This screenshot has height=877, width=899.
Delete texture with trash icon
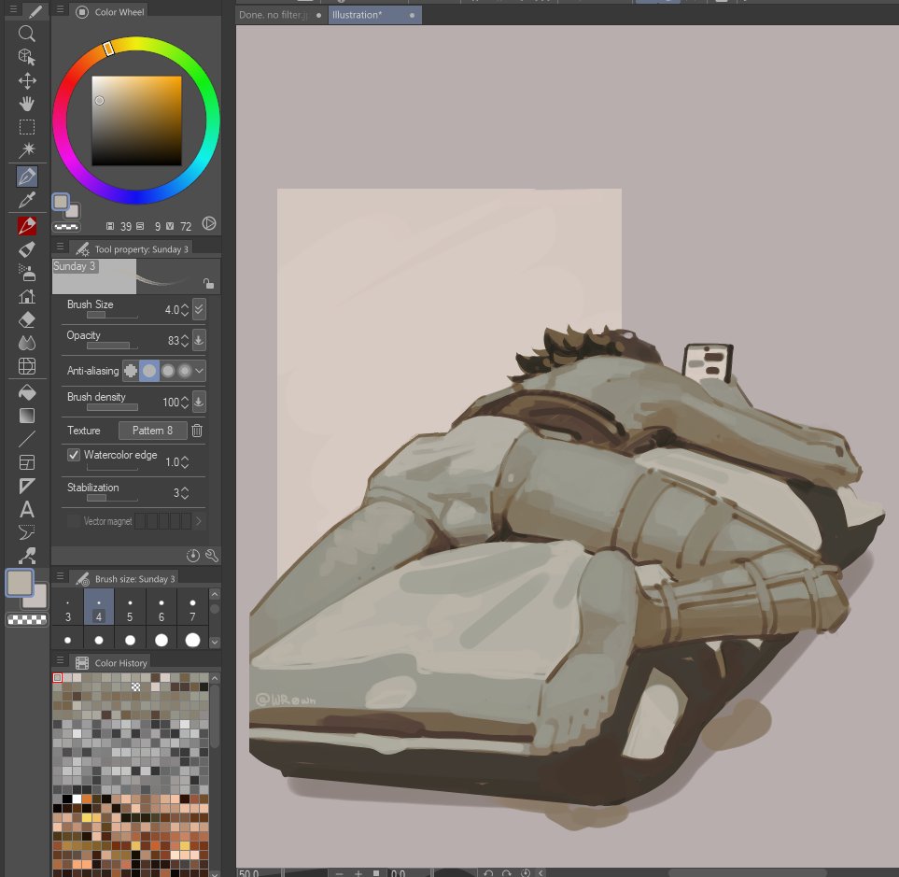pos(197,431)
